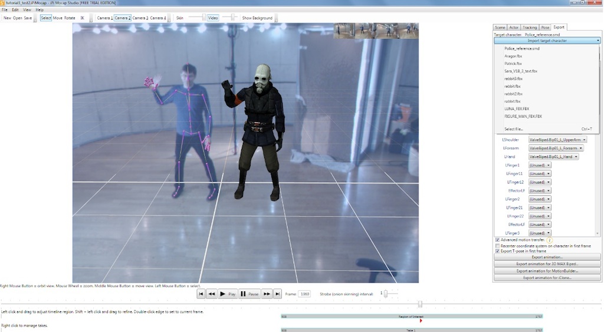This screenshot has height=332, width=604.
Task: Enable Recenter coordinate system checkbox
Action: [497, 246]
